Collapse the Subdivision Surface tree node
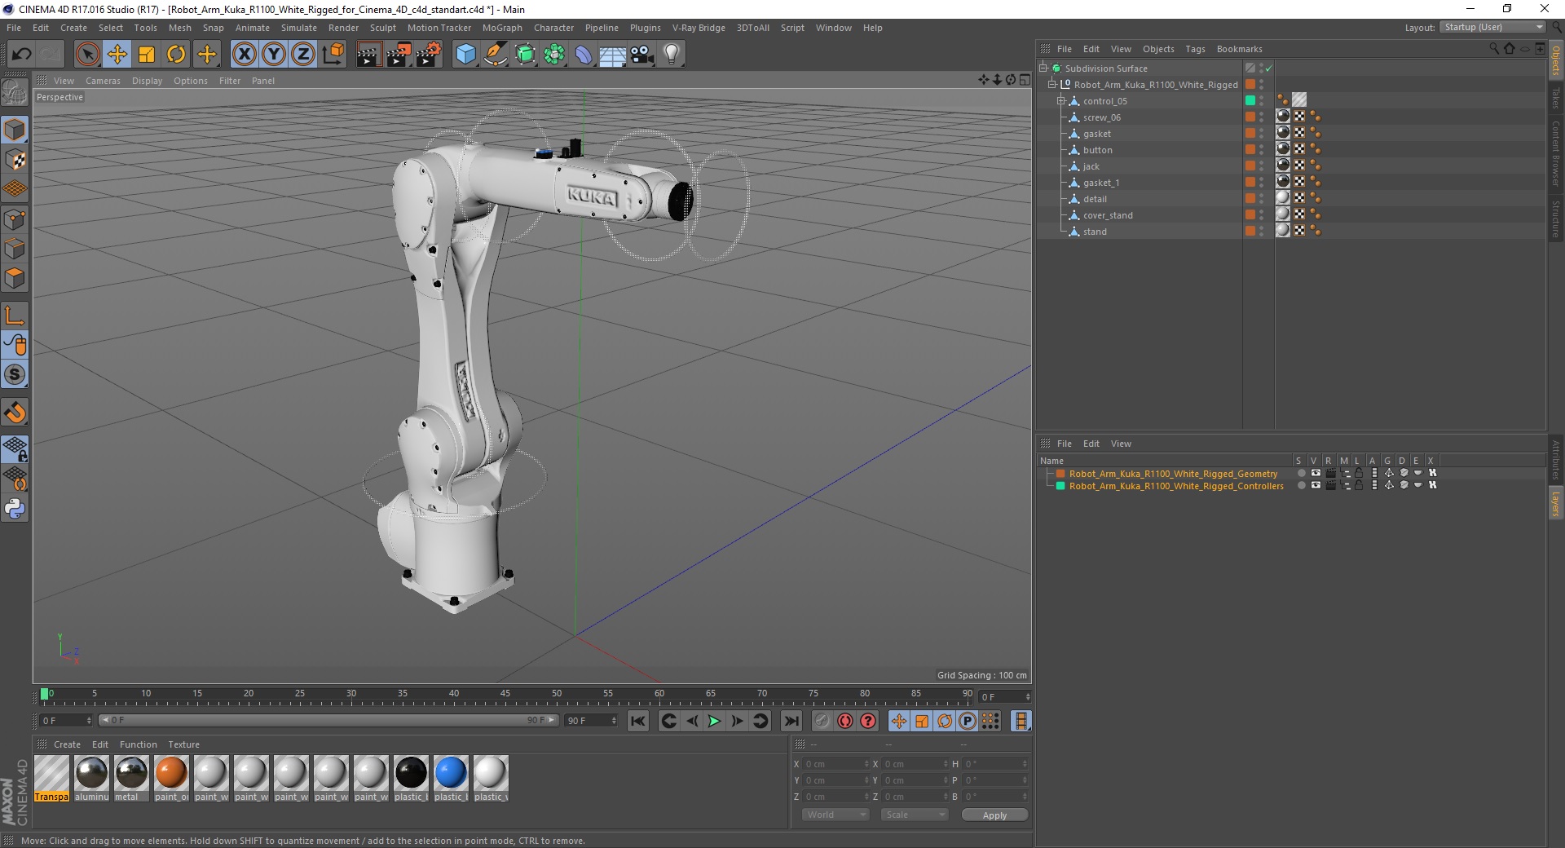 tap(1043, 68)
